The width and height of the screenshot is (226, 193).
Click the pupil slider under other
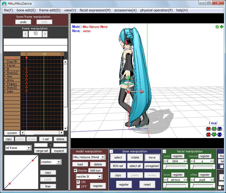click(202, 185)
